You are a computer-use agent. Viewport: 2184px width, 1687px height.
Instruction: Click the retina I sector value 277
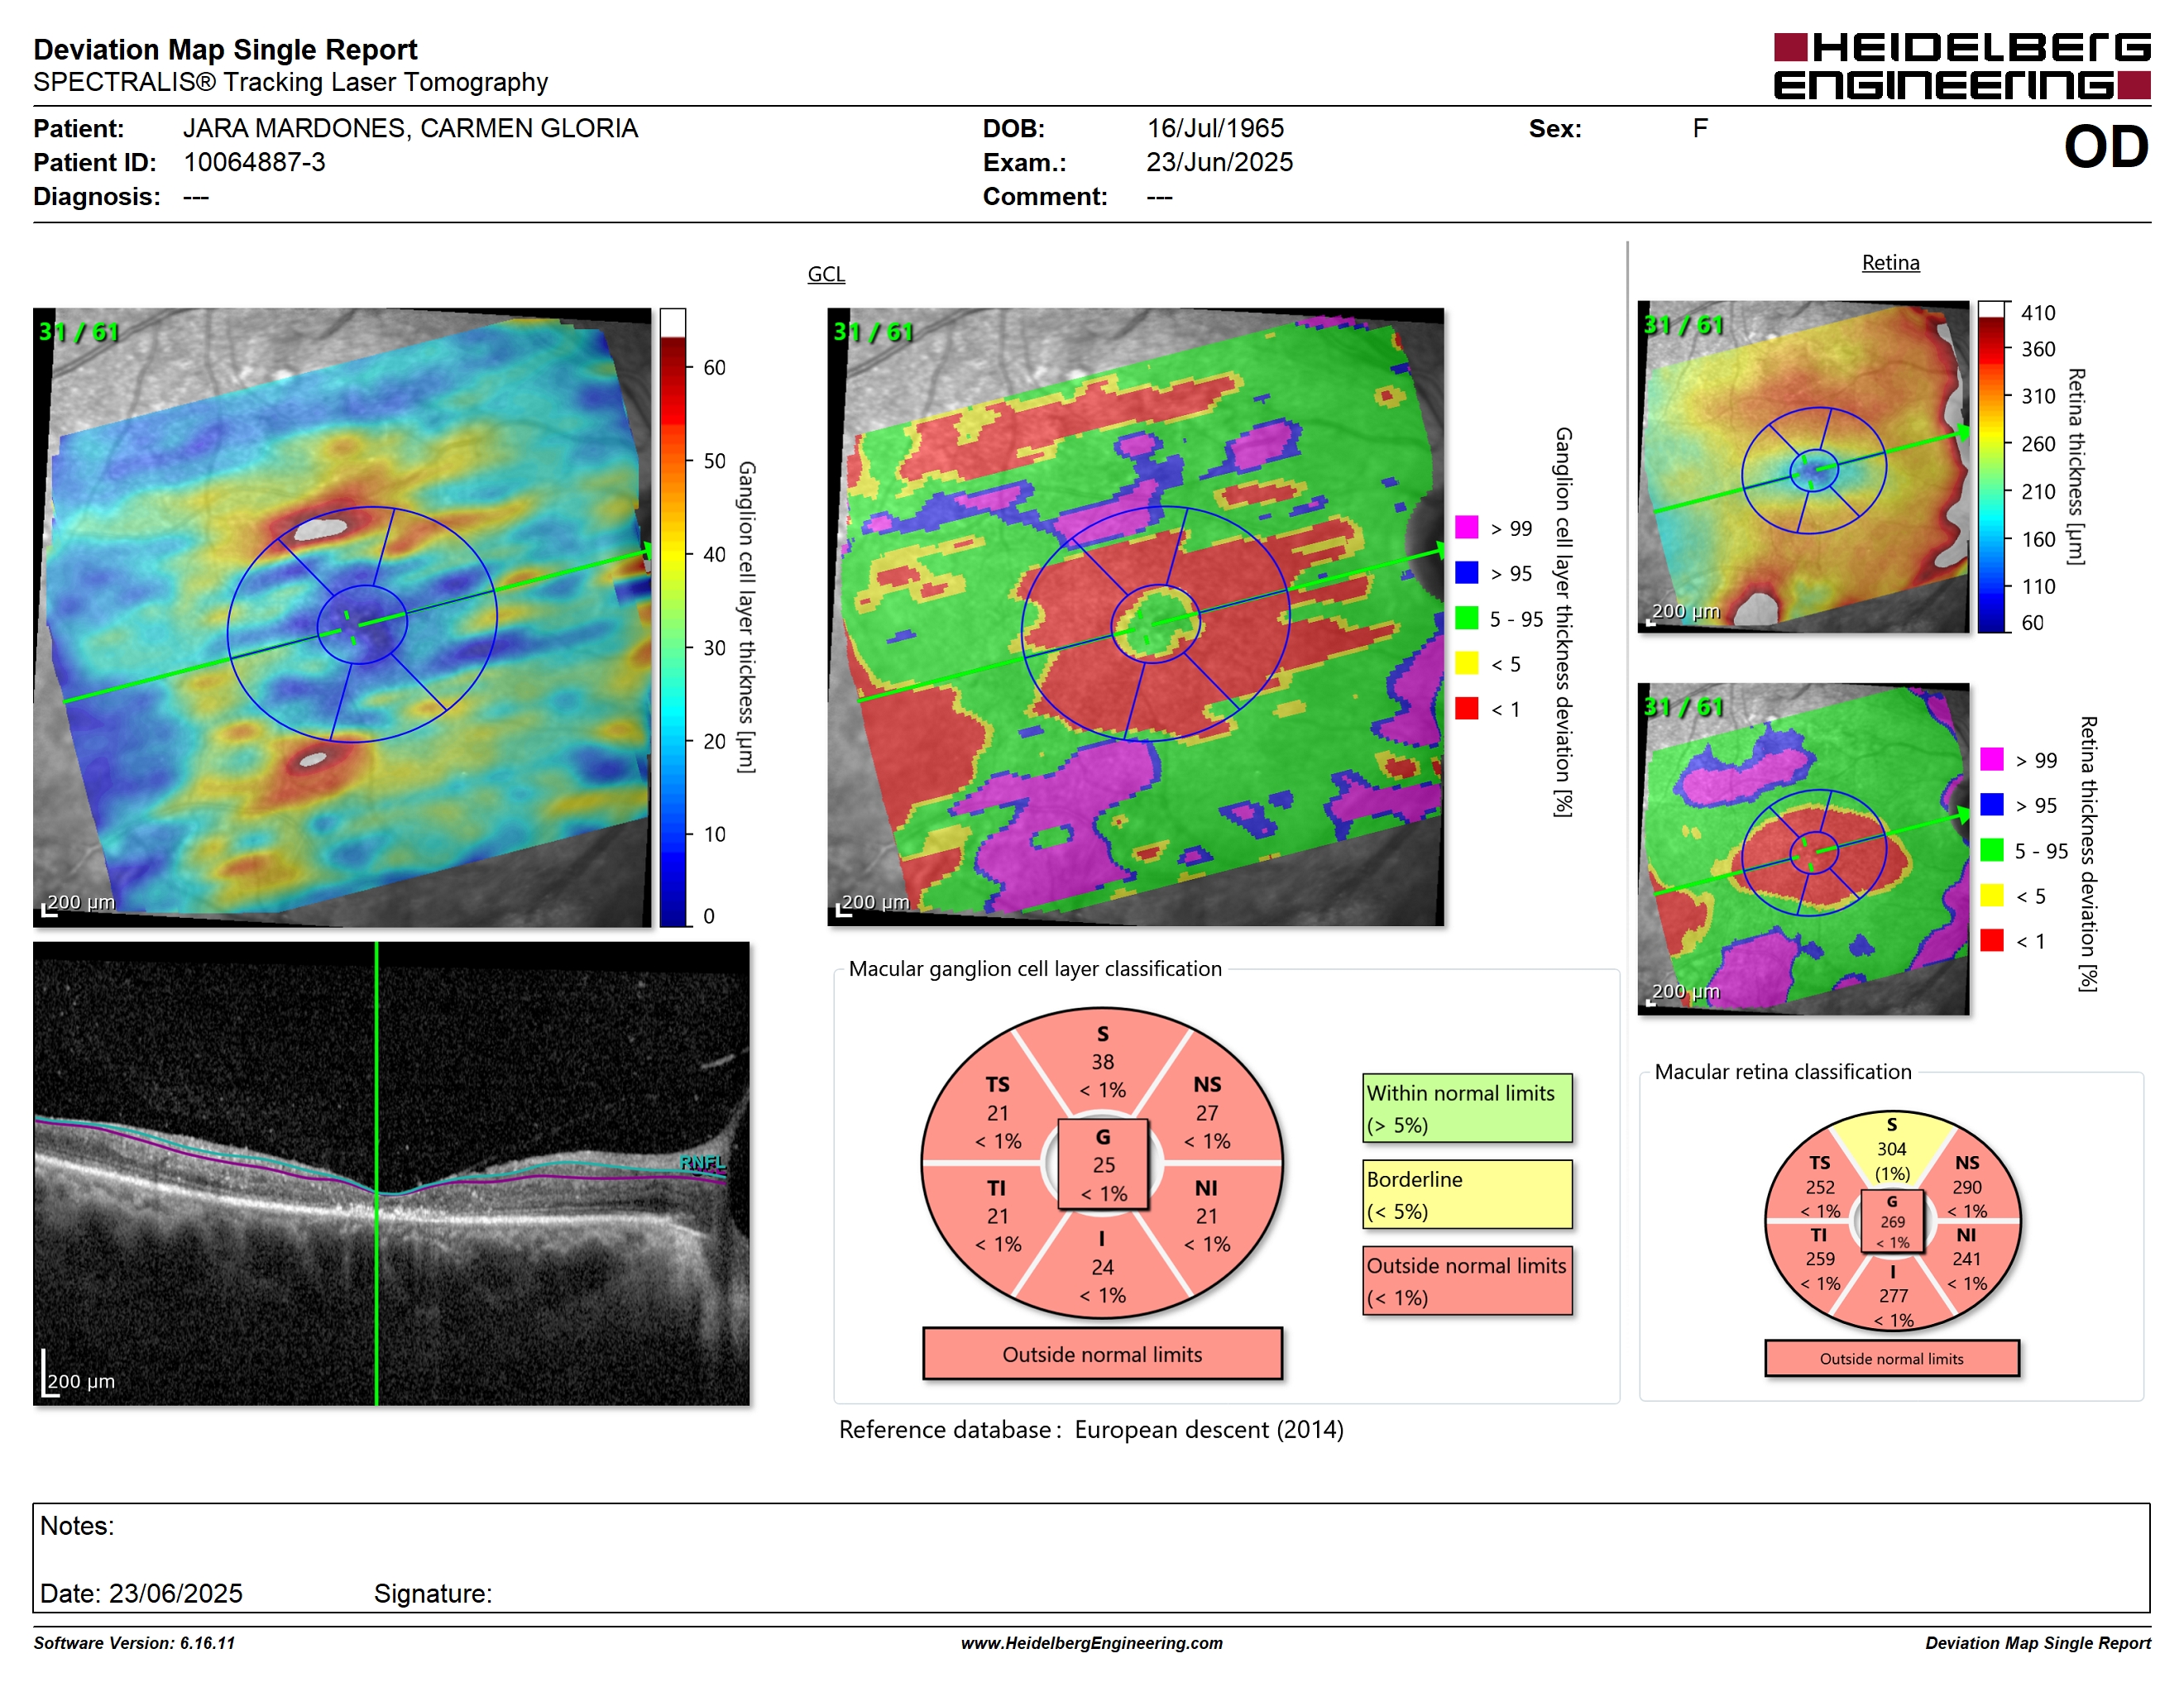pos(1893,1296)
